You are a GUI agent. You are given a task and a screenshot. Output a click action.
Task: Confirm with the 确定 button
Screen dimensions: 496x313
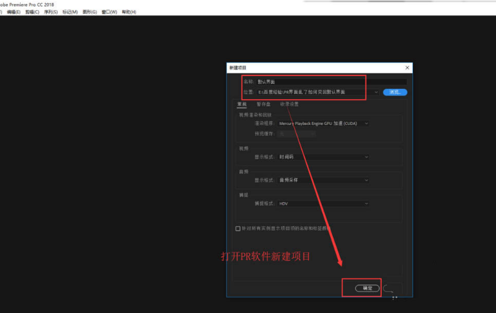coord(366,289)
